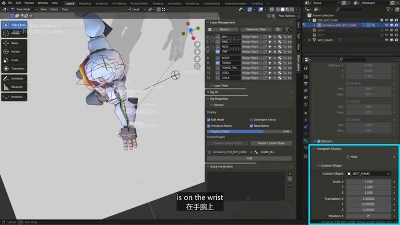Click the Deformer Filter button
This screenshot has height=225, width=400.
pos(256,29)
